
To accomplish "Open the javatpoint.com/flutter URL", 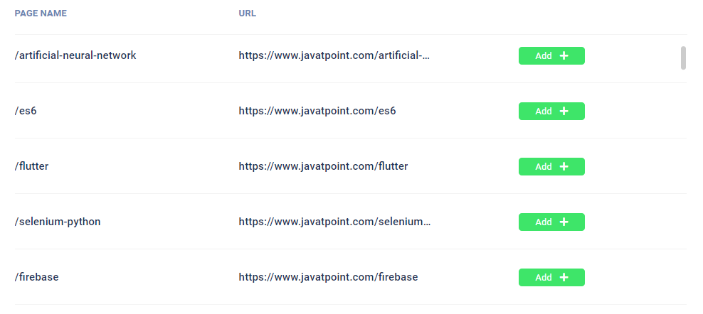I will coord(323,166).
